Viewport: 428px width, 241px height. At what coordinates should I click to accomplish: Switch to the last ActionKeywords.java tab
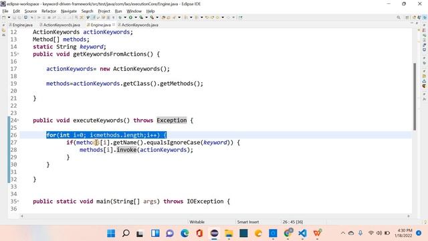coord(138,25)
